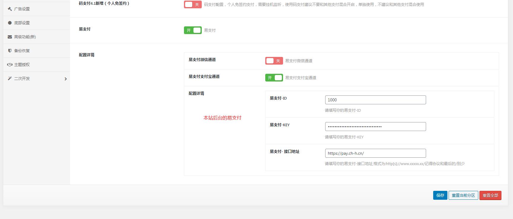Turn off the 易支付 main switch

point(193,30)
